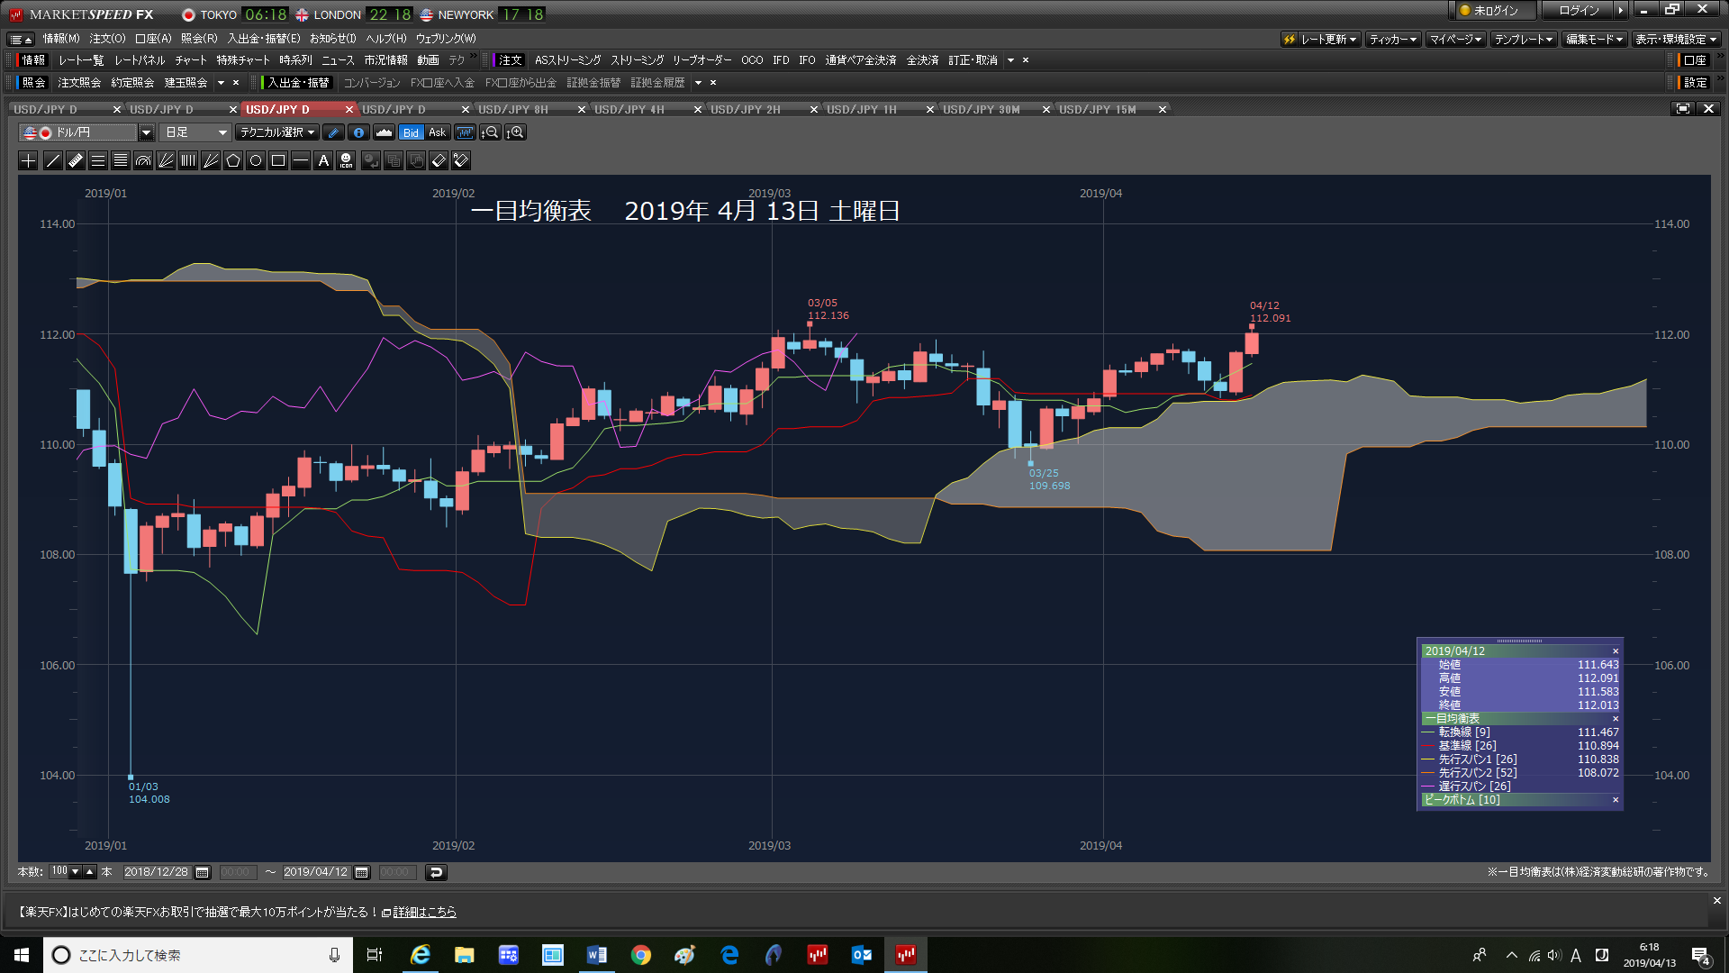Open the 注文(O) menu
The height and width of the screenshot is (973, 1729).
(107, 39)
